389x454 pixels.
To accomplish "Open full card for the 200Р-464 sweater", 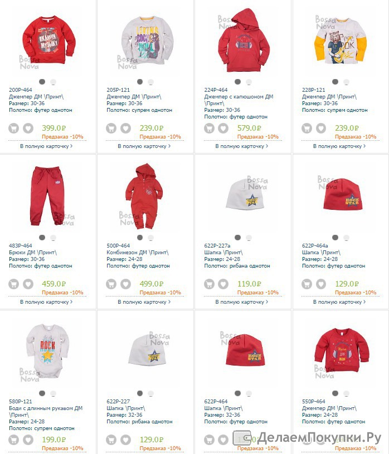I will coord(46,146).
